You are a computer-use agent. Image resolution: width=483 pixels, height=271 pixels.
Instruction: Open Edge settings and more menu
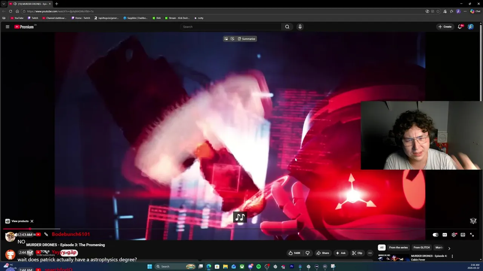click(465, 11)
